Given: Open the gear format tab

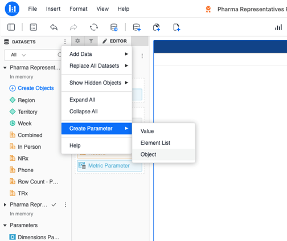Looking at the screenshot, I should pyautogui.click(x=77, y=41).
